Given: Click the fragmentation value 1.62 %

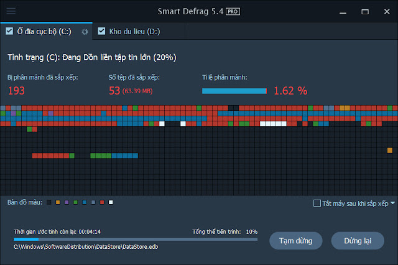Looking at the screenshot, I should pyautogui.click(x=290, y=91).
